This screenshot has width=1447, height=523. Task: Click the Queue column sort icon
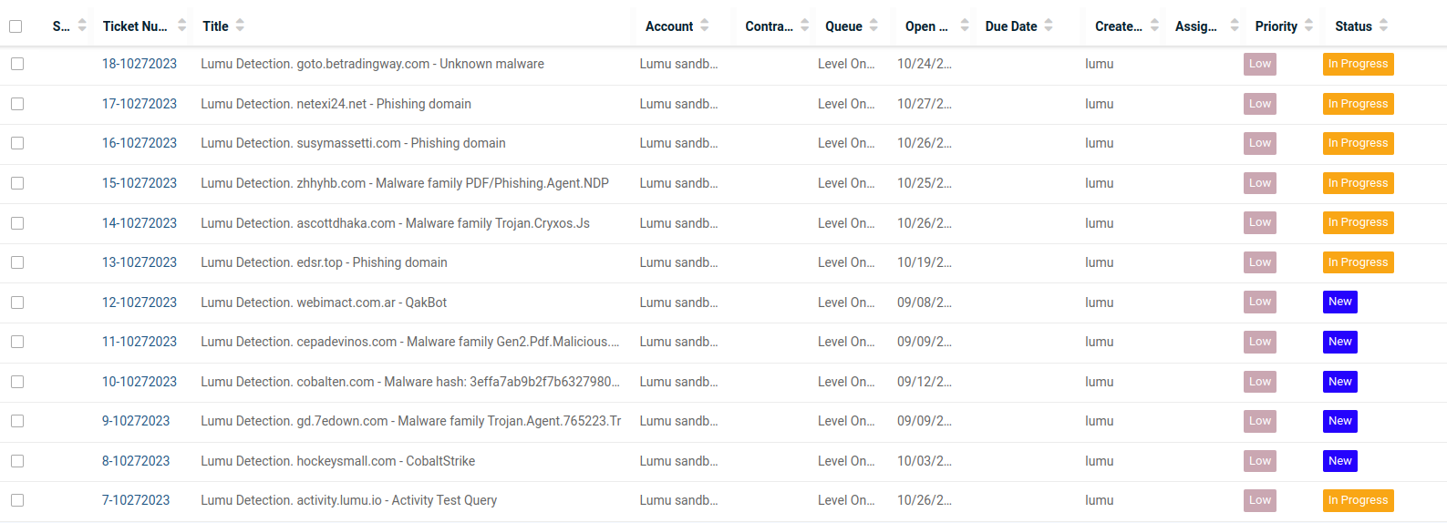click(x=873, y=26)
